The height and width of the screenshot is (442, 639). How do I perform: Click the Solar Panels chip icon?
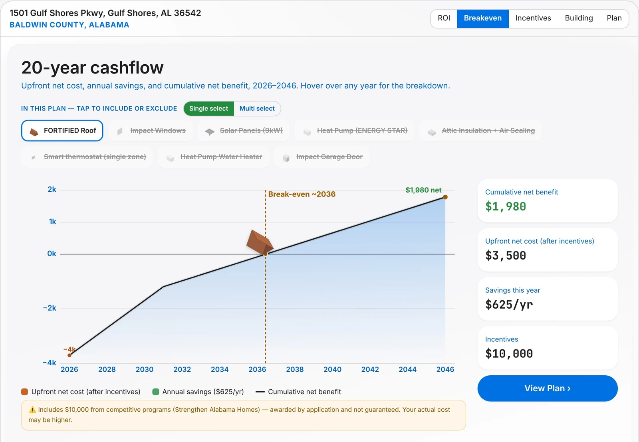tap(210, 132)
